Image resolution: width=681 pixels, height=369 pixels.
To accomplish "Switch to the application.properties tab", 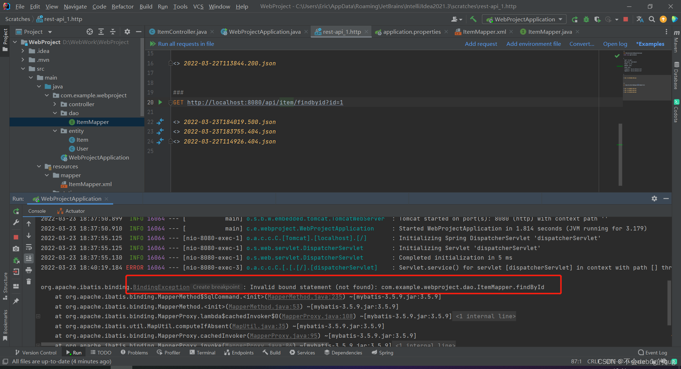I will (x=411, y=32).
